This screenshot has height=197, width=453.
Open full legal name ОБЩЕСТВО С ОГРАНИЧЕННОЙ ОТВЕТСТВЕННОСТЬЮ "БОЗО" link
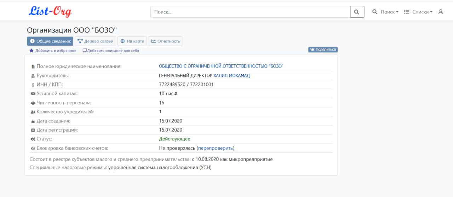221,66
